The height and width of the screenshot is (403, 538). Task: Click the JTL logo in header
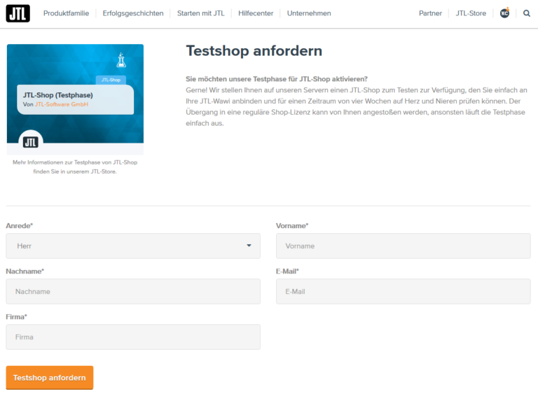tap(18, 13)
